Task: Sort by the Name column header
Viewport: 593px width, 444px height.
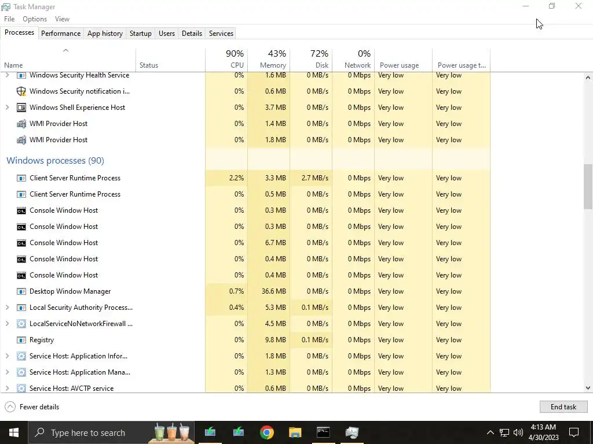Action: (68, 60)
